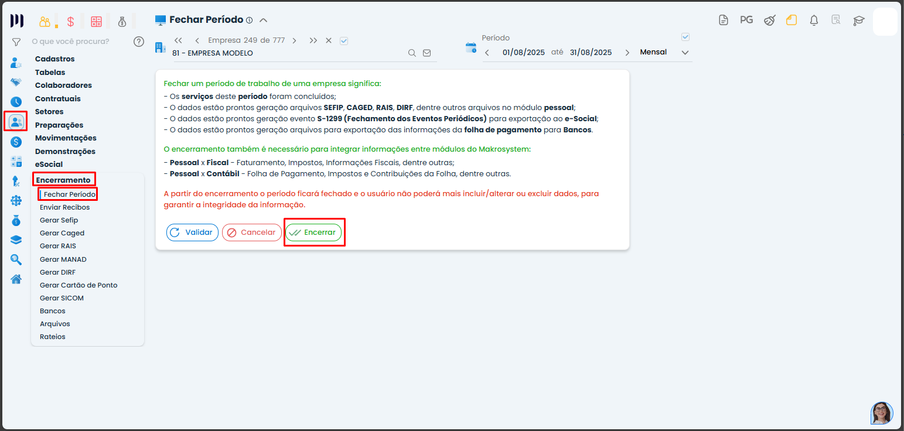Open the period calendar icon
This screenshot has width=904, height=431.
[x=471, y=48]
